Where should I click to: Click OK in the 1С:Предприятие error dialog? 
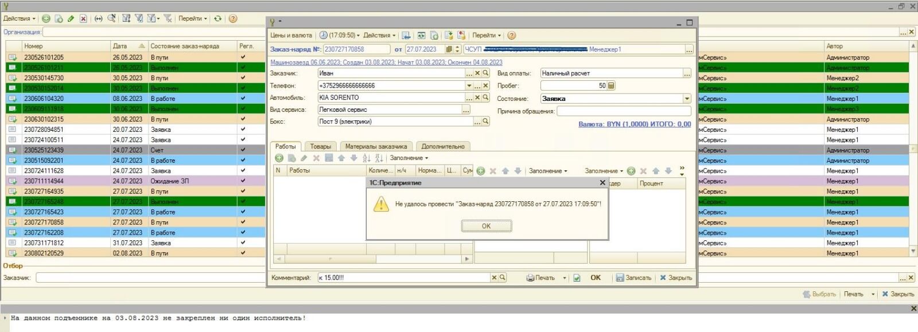tap(487, 226)
